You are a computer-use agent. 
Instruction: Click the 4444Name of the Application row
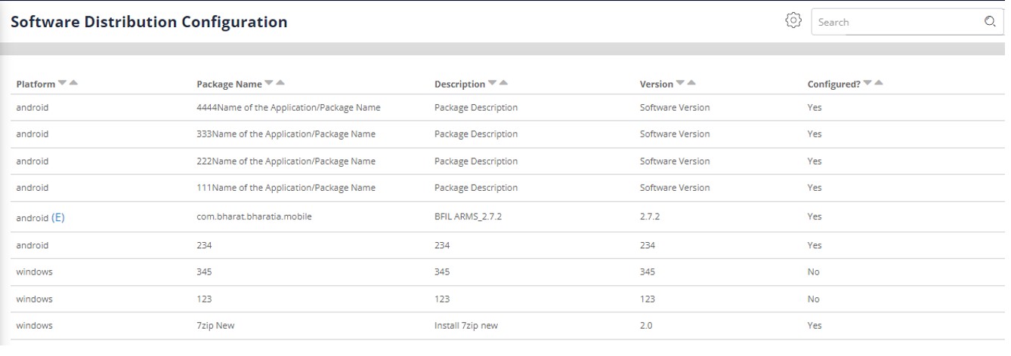click(x=505, y=107)
